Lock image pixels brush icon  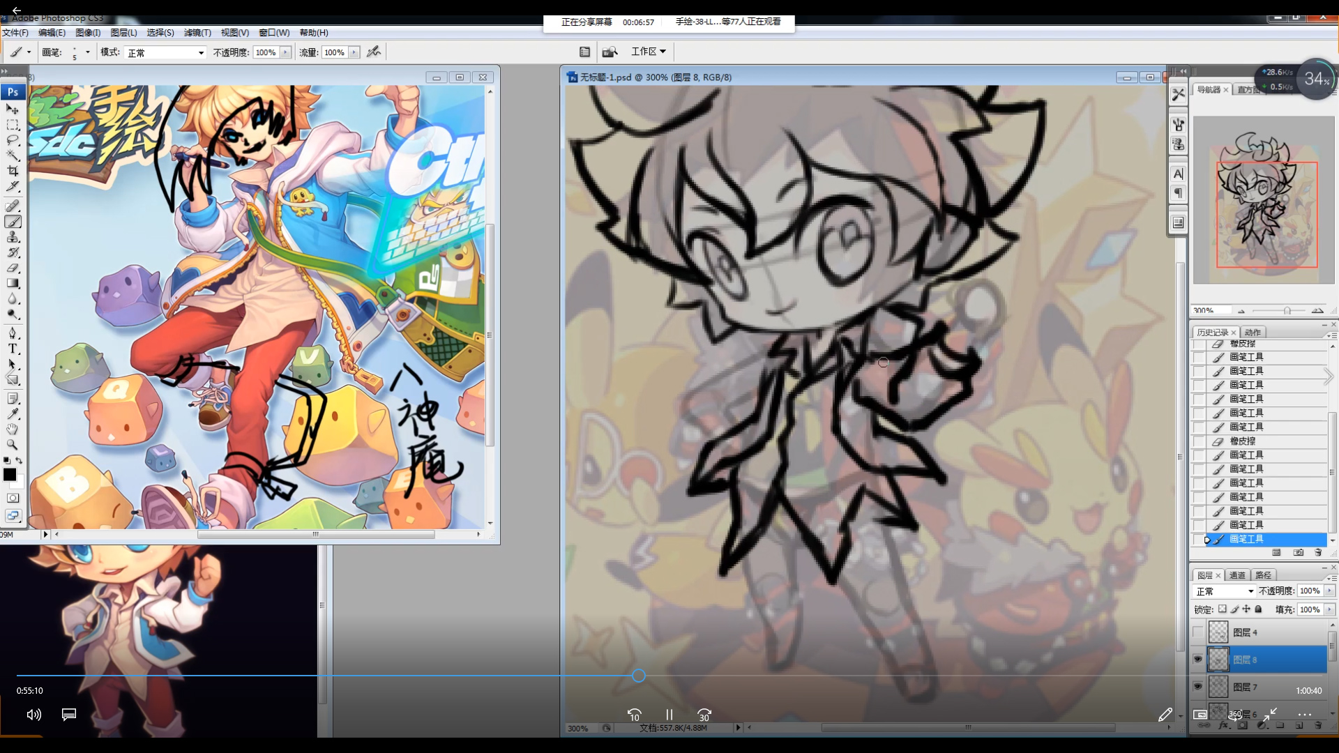pos(1234,609)
